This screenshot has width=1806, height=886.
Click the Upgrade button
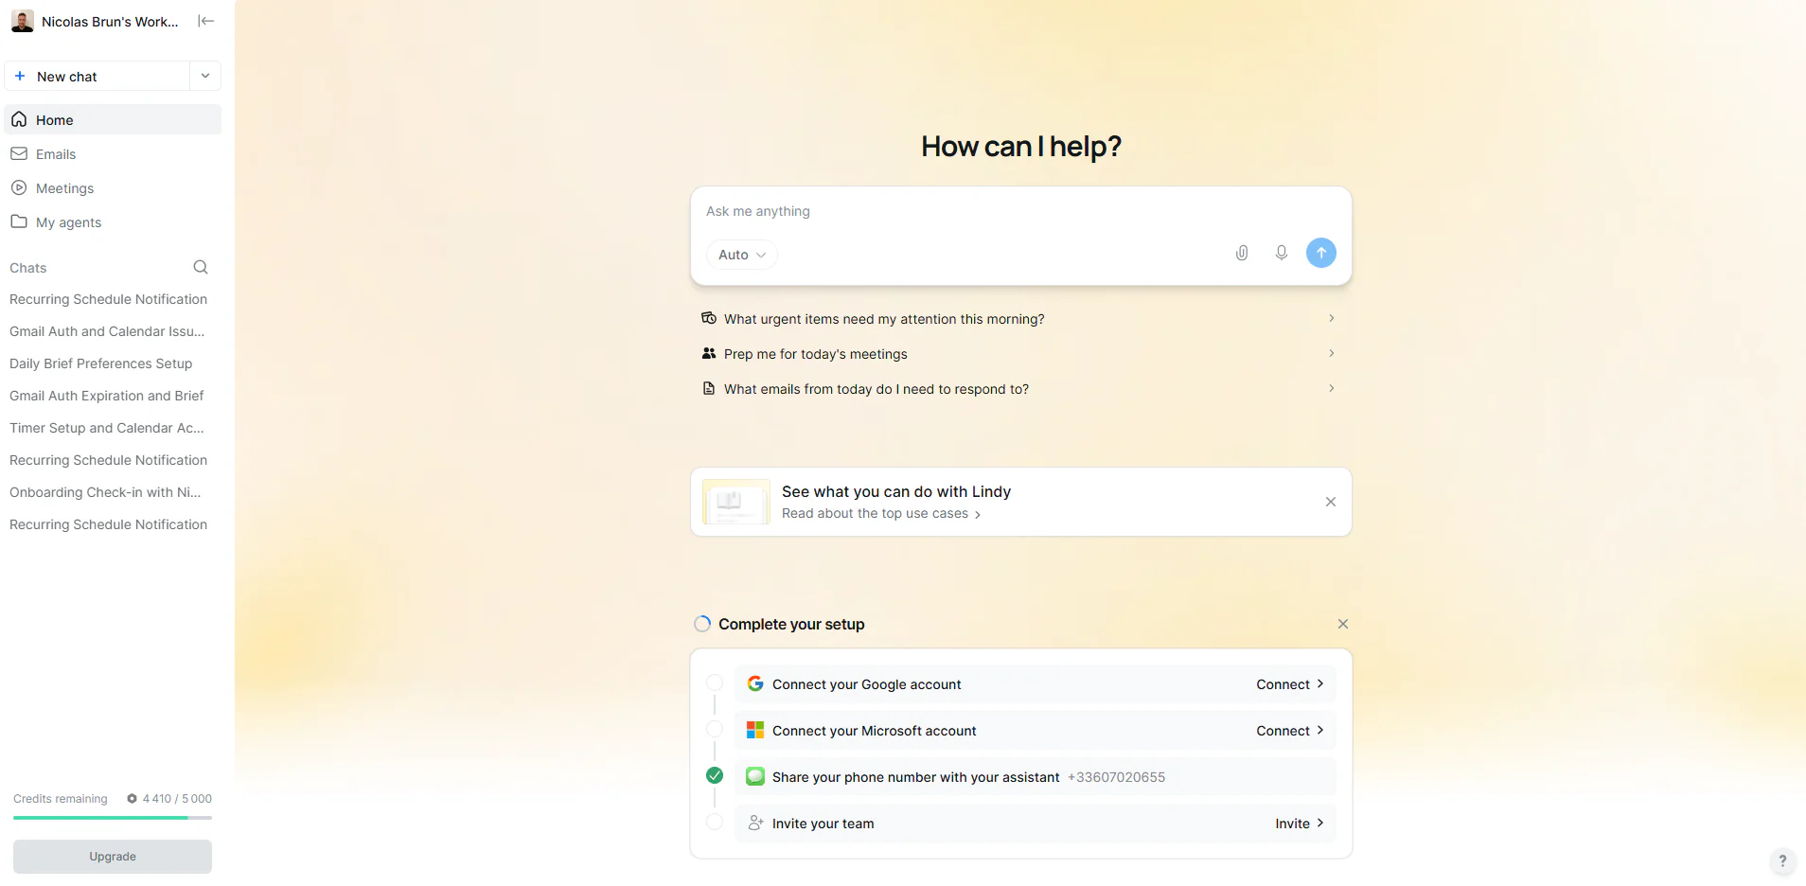click(x=113, y=857)
